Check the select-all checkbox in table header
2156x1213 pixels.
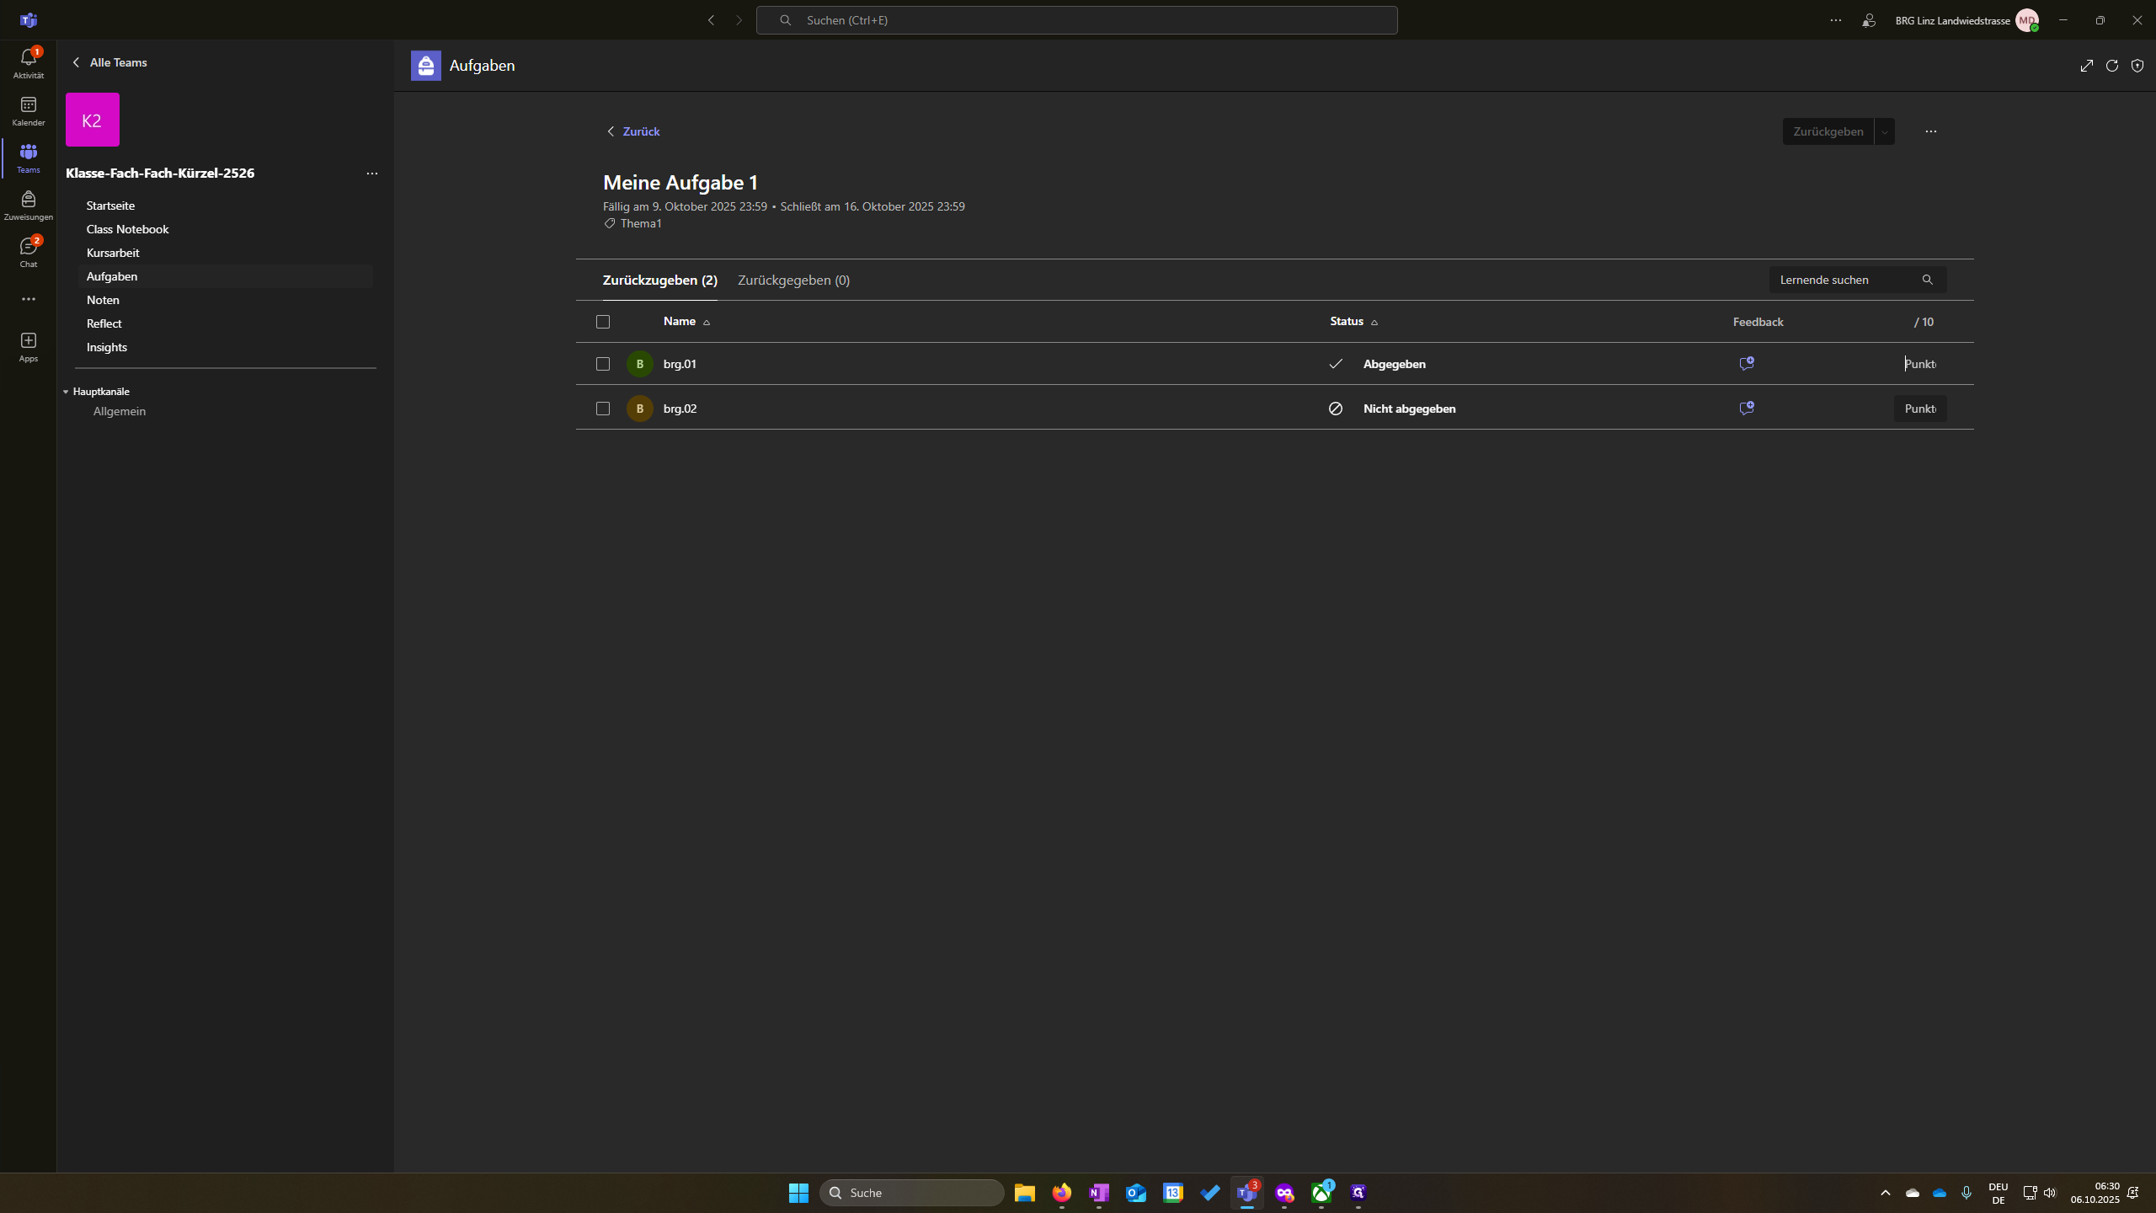coord(603,322)
